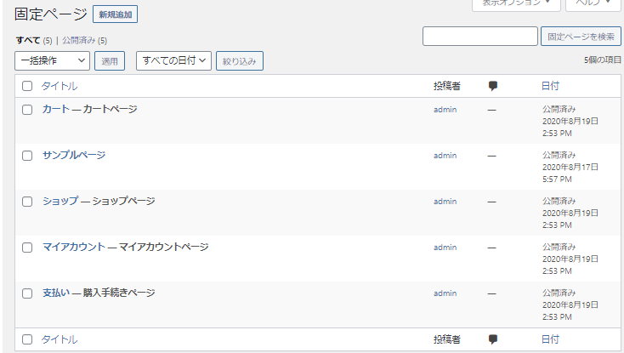Image resolution: width=624 pixels, height=353 pixels.
Task: Tick the select-all checkbox in header row
Action: tap(27, 86)
